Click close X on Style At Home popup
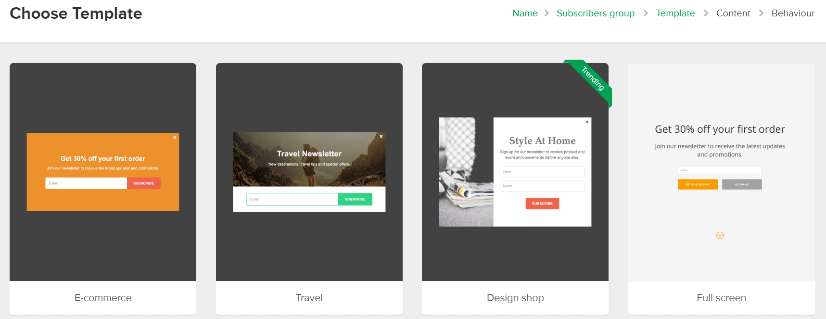This screenshot has width=826, height=319. (x=587, y=122)
